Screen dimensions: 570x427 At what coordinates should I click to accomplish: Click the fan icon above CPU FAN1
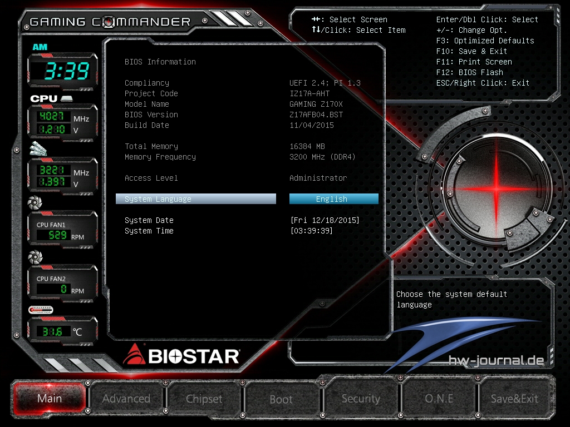[x=35, y=202]
